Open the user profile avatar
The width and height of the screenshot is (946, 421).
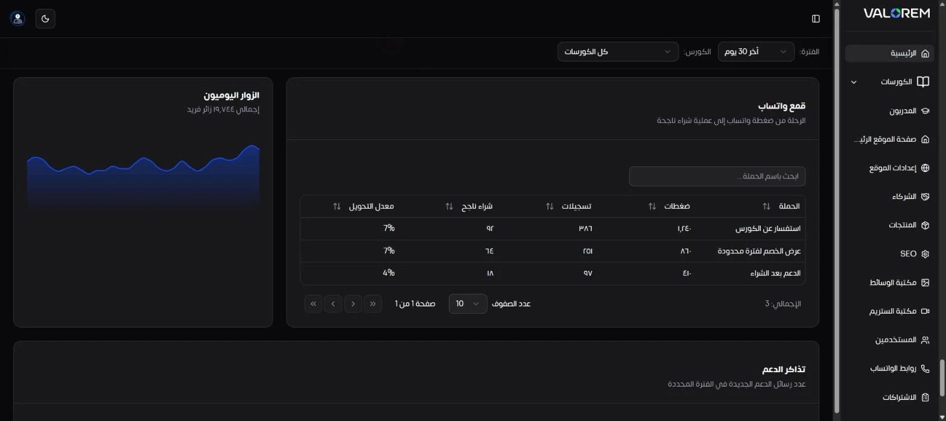click(17, 19)
